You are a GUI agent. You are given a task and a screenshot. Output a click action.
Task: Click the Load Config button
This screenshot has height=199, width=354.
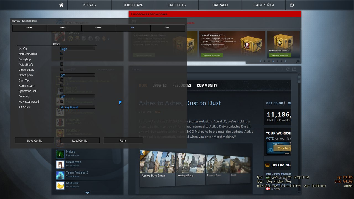pos(80,140)
